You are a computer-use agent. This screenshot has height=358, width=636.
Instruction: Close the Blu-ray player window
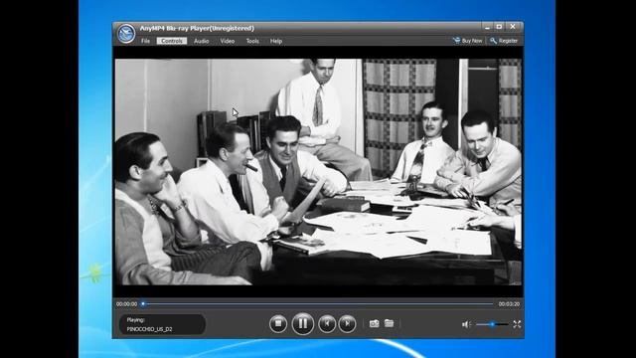513,27
